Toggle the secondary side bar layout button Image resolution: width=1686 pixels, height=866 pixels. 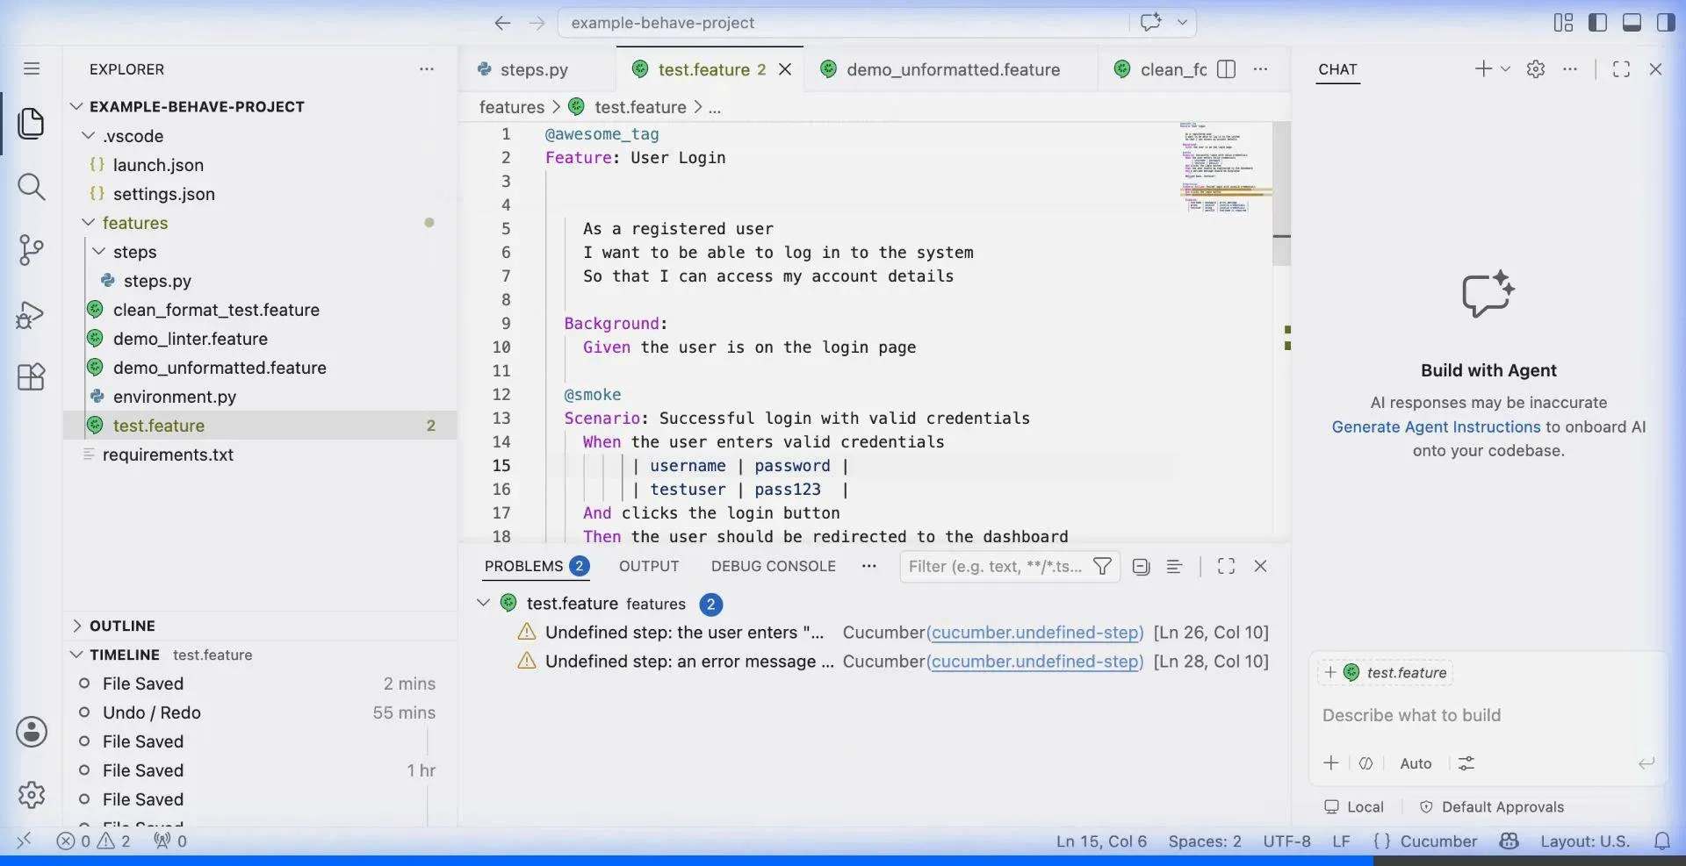pyautogui.click(x=1666, y=23)
